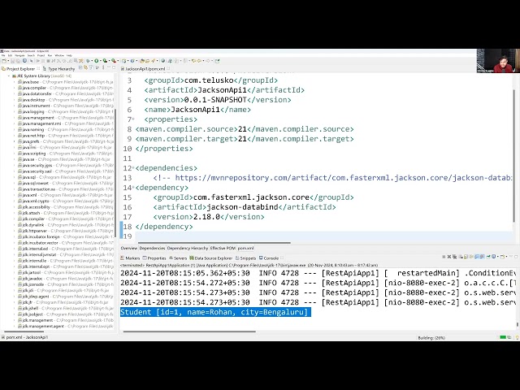Image resolution: width=520 pixels, height=390 pixels.
Task: Select the Overview tab of pom editor
Action: pos(128,248)
